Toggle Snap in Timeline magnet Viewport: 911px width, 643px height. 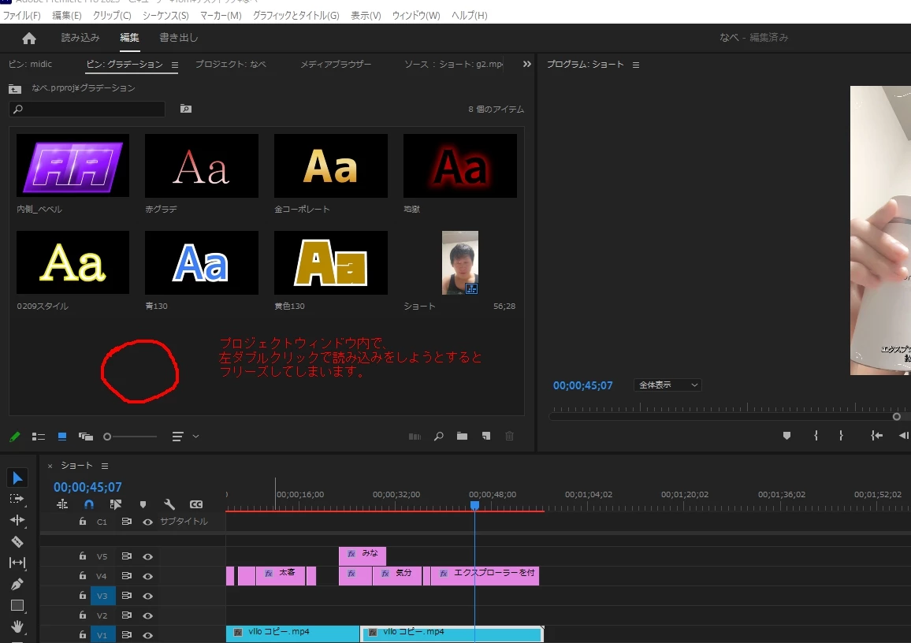89,504
